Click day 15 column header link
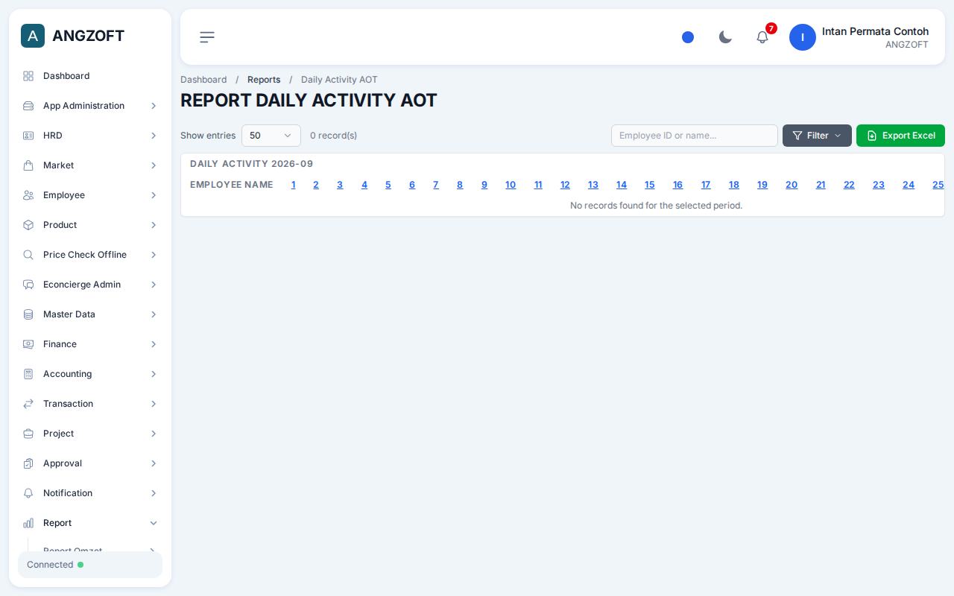The width and height of the screenshot is (954, 596). tap(649, 185)
